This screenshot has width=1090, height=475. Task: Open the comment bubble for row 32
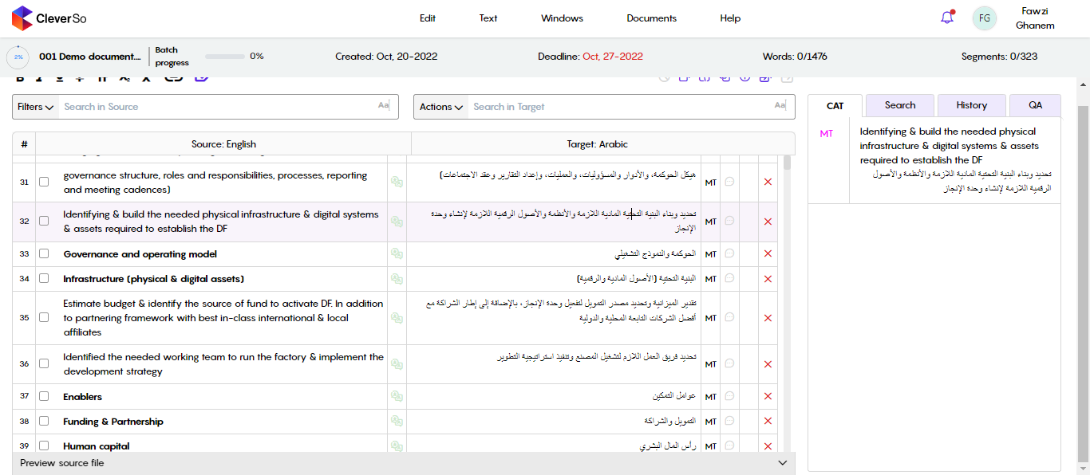[x=729, y=221]
